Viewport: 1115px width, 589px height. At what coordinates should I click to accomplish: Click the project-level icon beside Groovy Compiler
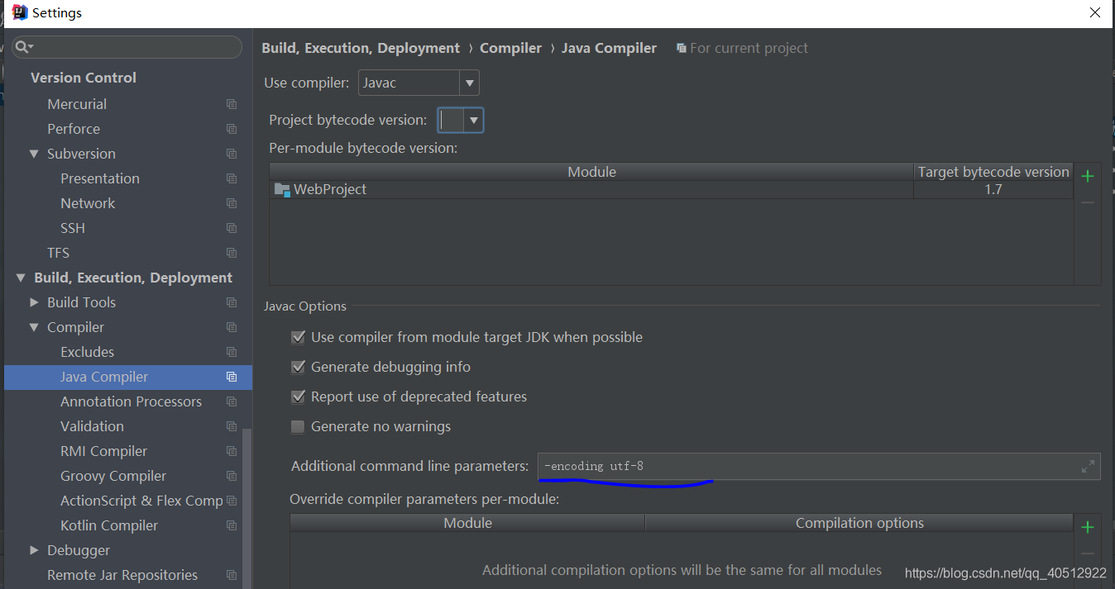[232, 476]
